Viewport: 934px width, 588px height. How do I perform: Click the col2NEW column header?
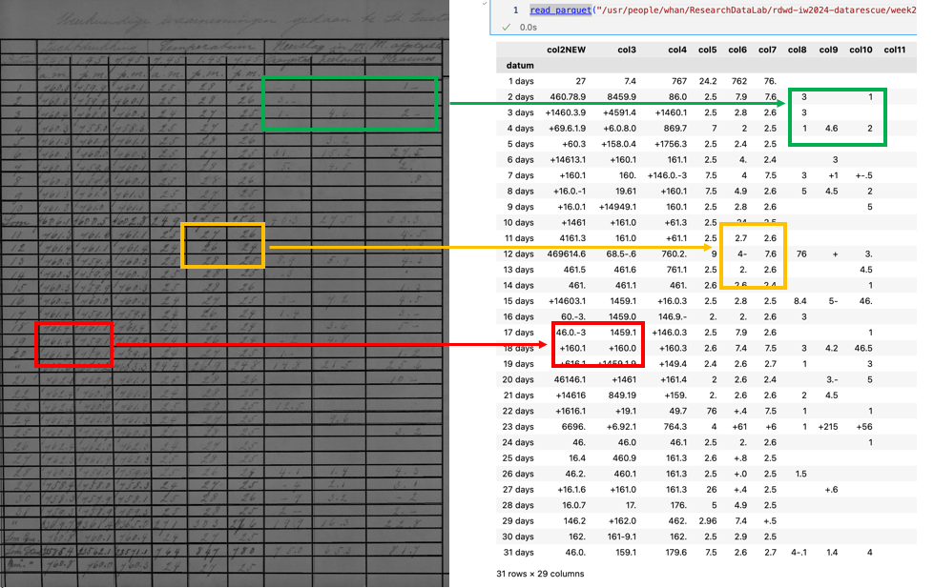pyautogui.click(x=566, y=50)
